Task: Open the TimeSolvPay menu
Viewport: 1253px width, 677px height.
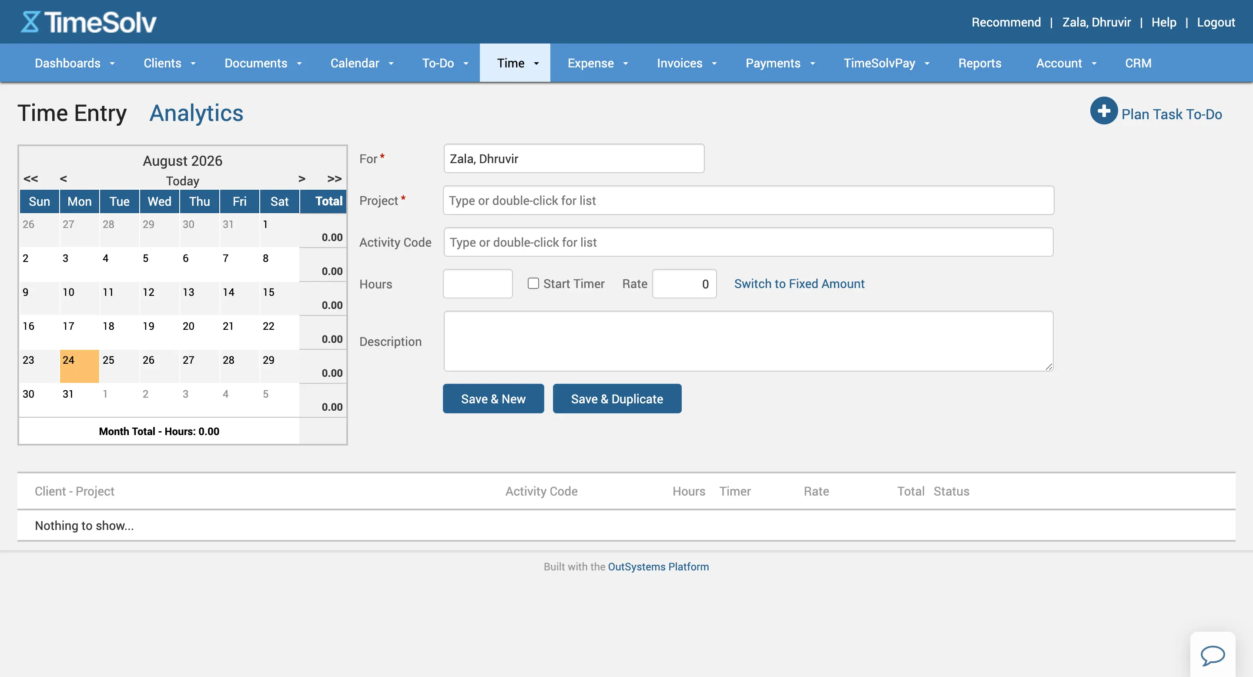Action: pyautogui.click(x=886, y=63)
